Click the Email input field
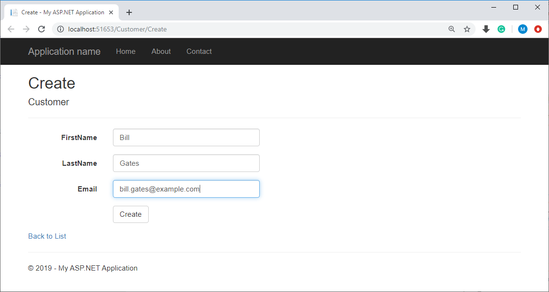The height and width of the screenshot is (292, 549). coord(186,189)
